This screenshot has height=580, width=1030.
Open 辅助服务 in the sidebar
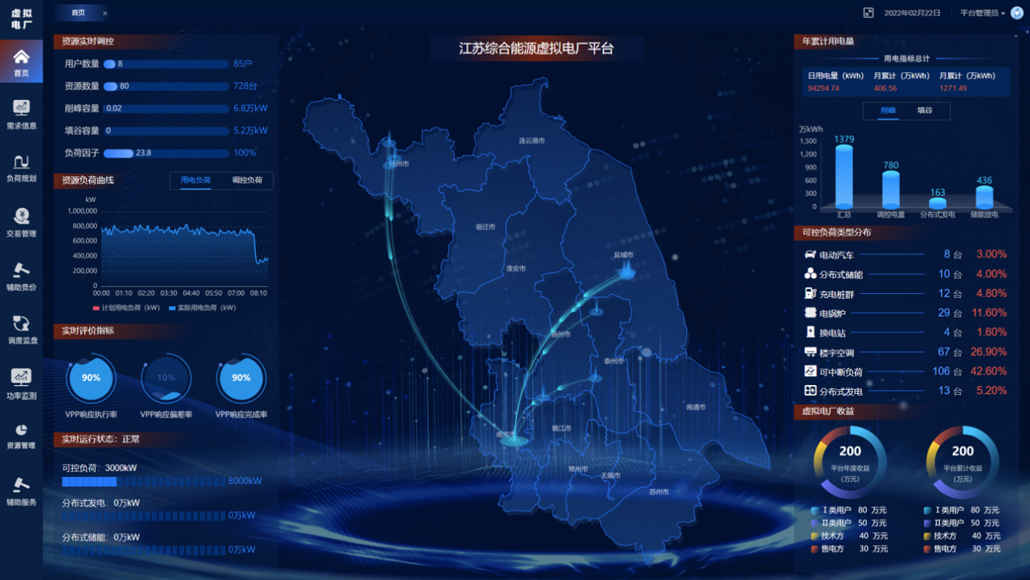21,491
